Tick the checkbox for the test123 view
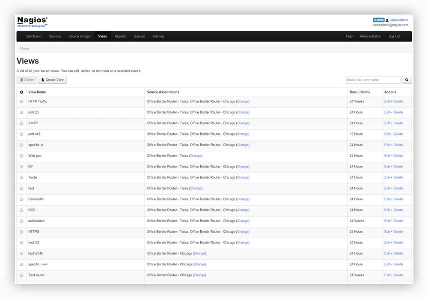This screenshot has height=299, width=428. 21,242
